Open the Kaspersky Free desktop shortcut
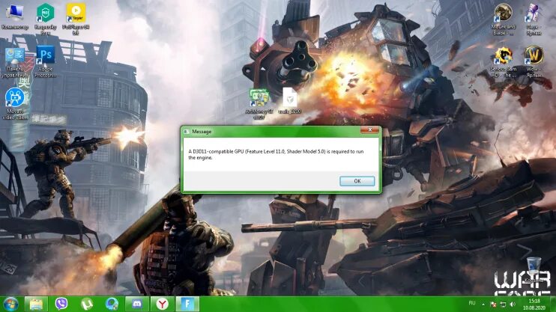 46,19
